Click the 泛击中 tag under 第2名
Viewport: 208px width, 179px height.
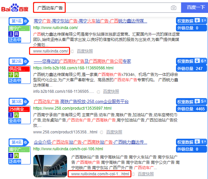coord(15,80)
